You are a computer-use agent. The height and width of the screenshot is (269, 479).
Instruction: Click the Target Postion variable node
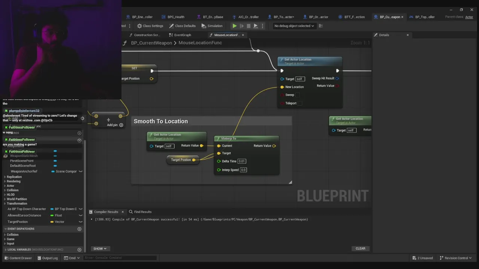click(x=181, y=160)
